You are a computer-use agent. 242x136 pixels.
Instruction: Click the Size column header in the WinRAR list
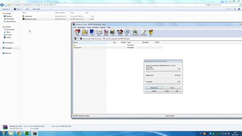(114, 42)
